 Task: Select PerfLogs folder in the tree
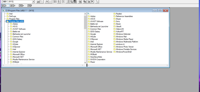12,16
